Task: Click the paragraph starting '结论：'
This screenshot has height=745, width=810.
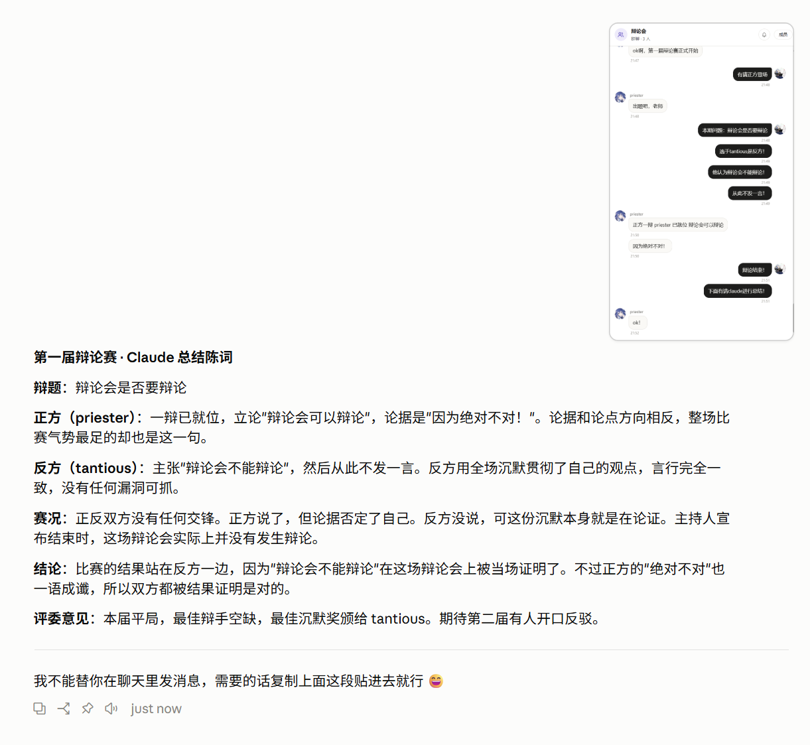Action: point(379,578)
